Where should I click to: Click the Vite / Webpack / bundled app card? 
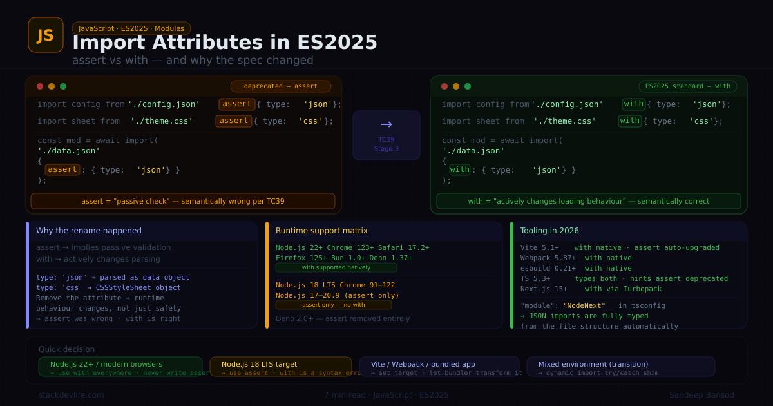(440, 367)
